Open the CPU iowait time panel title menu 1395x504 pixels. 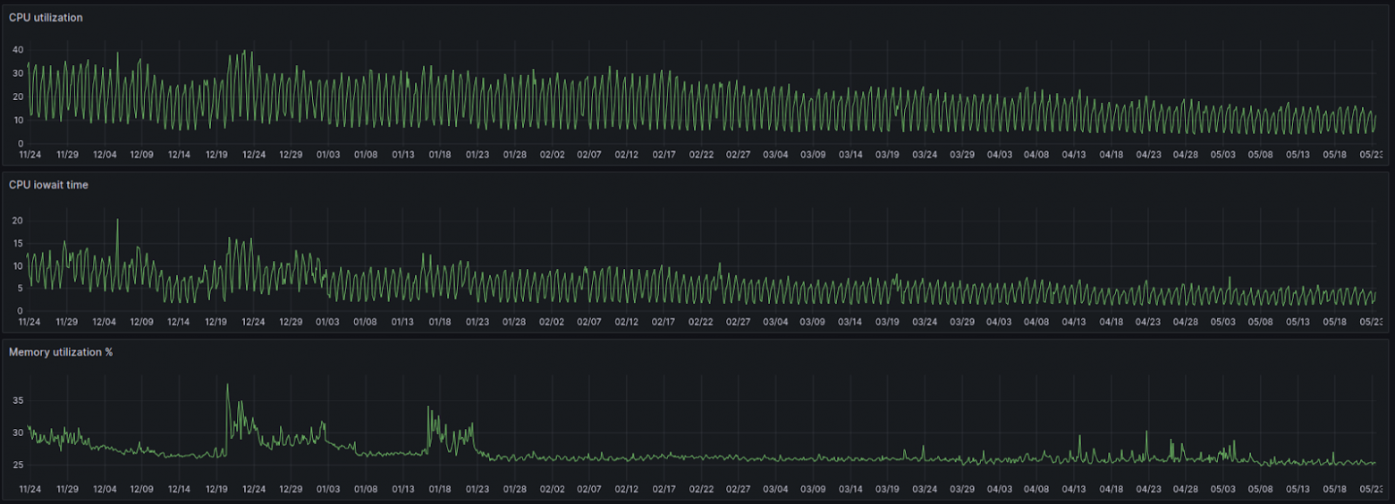coord(48,185)
